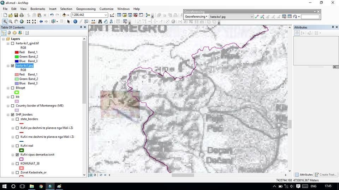Open the Georeferencing dropdown button
Viewport: 339px width, 190px height.
[196, 17]
